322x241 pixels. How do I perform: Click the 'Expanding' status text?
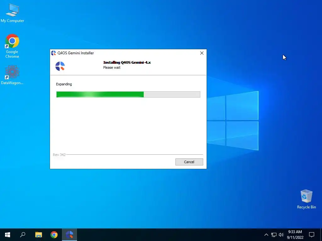(x=64, y=84)
